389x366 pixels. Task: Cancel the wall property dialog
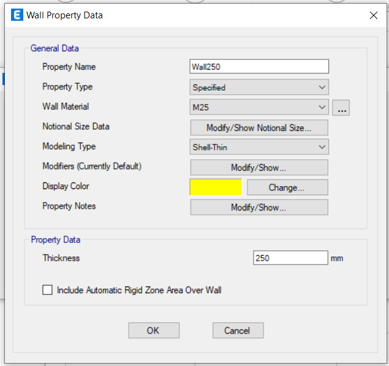(238, 331)
